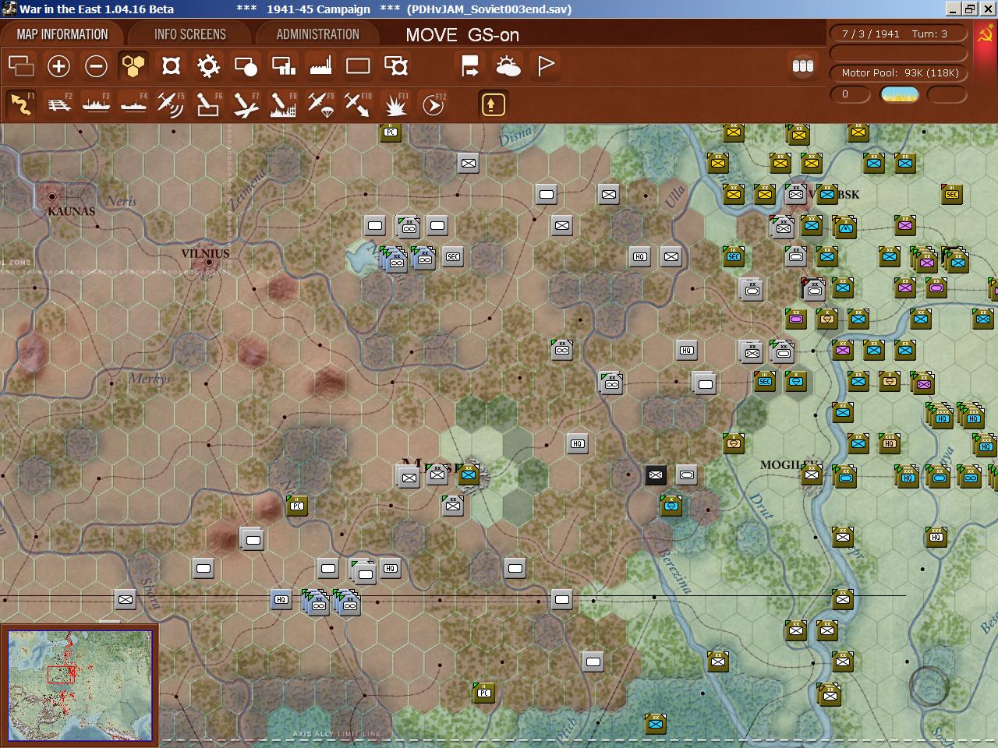Toggle the rectangle-with-square-symbol map icon
Viewport: 998px width, 748px height.
[396, 66]
